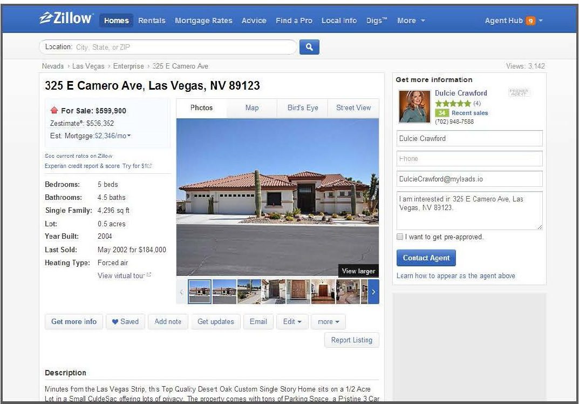This screenshot has width=579, height=404.
Task: Click the blue search magnifier button
Action: [309, 47]
